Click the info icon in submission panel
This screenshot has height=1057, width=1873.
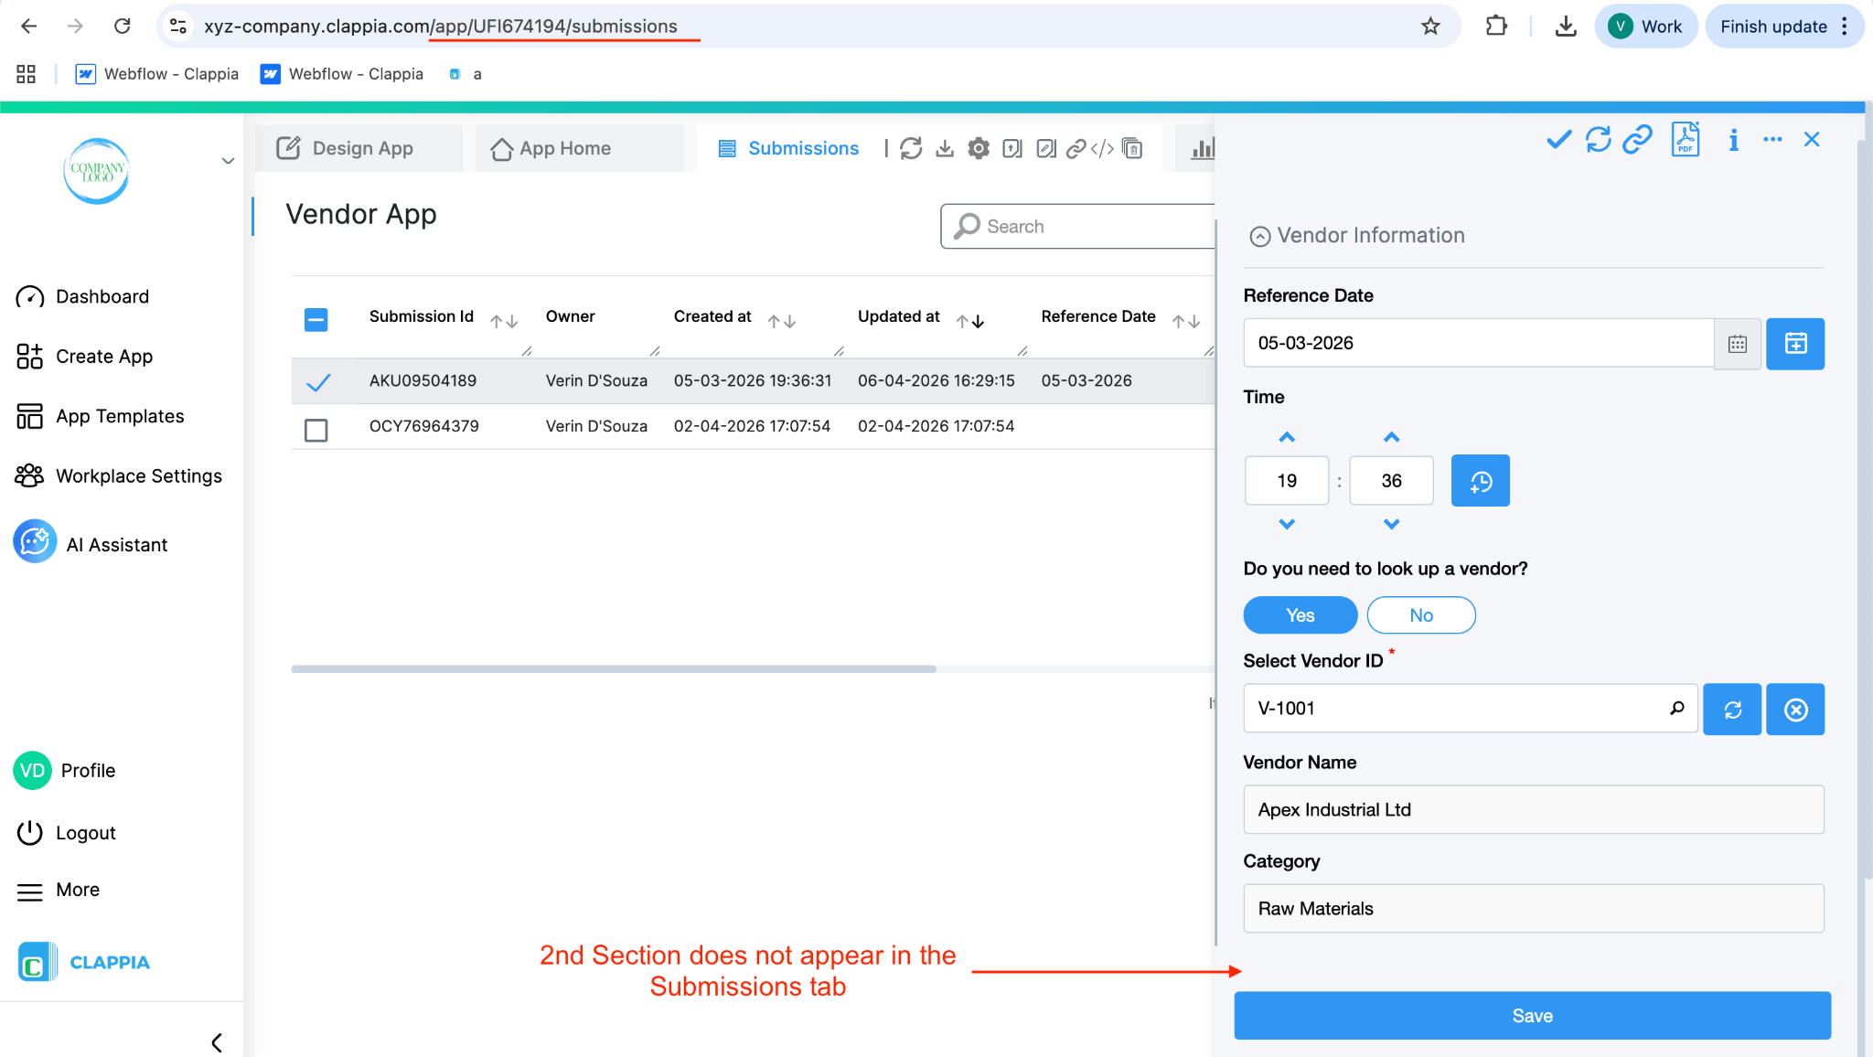tap(1733, 140)
